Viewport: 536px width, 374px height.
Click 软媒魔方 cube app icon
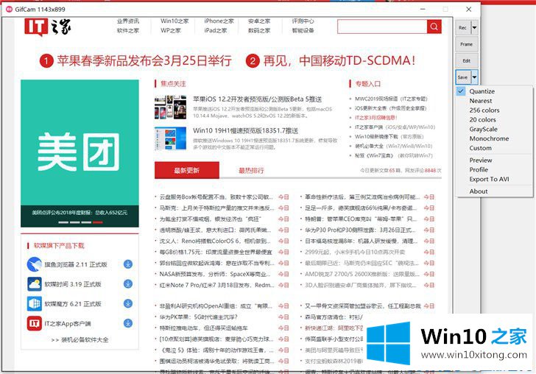[34, 303]
